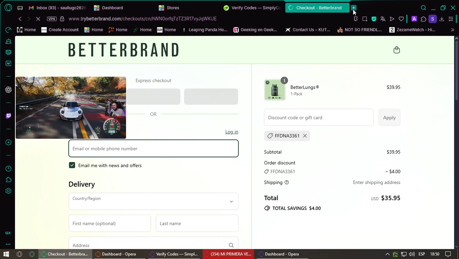
Task: Open the player send icon in toolbar
Action: tap(392, 19)
